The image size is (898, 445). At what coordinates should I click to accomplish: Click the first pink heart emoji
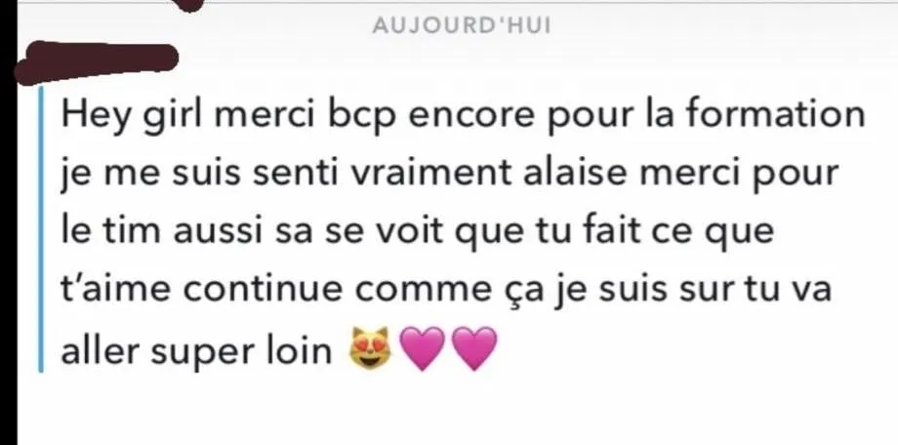tap(423, 348)
